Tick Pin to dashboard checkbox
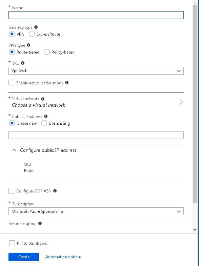 12,243
